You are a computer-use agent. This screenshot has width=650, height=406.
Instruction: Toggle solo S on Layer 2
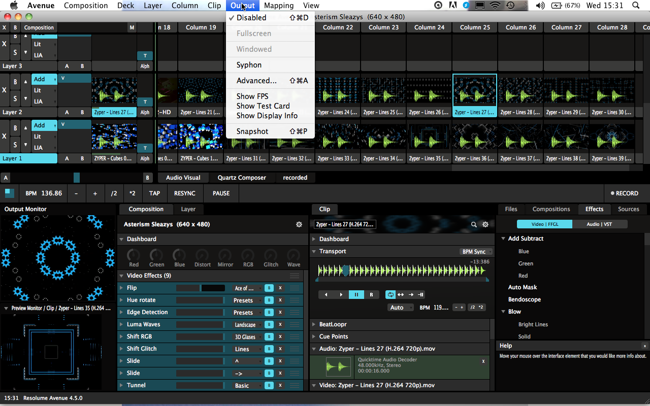click(x=15, y=98)
